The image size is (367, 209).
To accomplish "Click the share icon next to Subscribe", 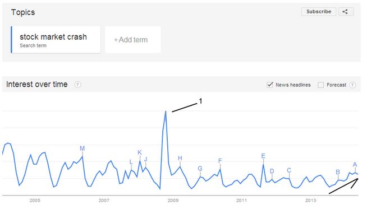I will click(346, 12).
